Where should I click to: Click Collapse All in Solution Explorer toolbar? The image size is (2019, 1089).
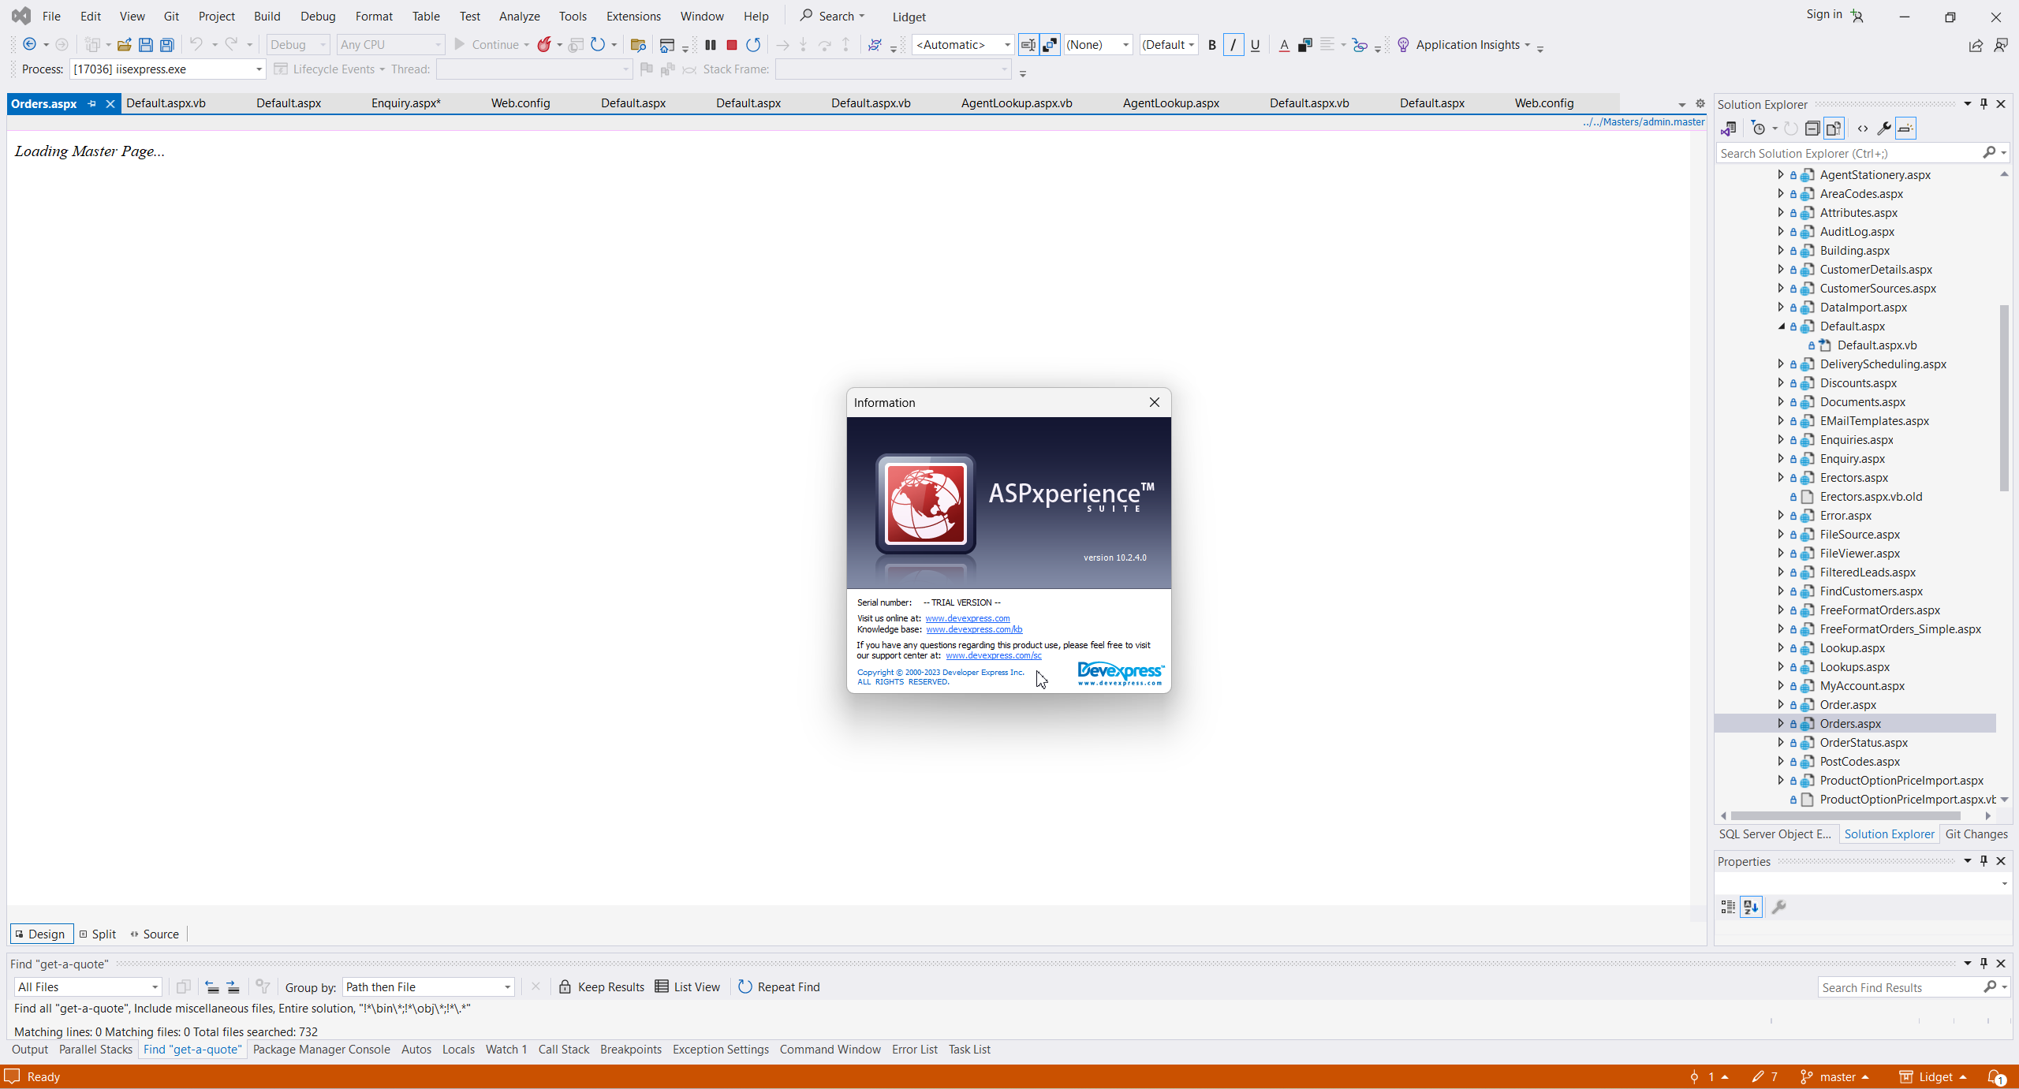point(1812,129)
